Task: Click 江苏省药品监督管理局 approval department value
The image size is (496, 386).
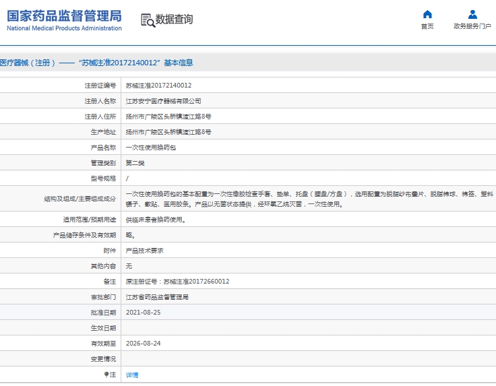Action: coord(157,297)
